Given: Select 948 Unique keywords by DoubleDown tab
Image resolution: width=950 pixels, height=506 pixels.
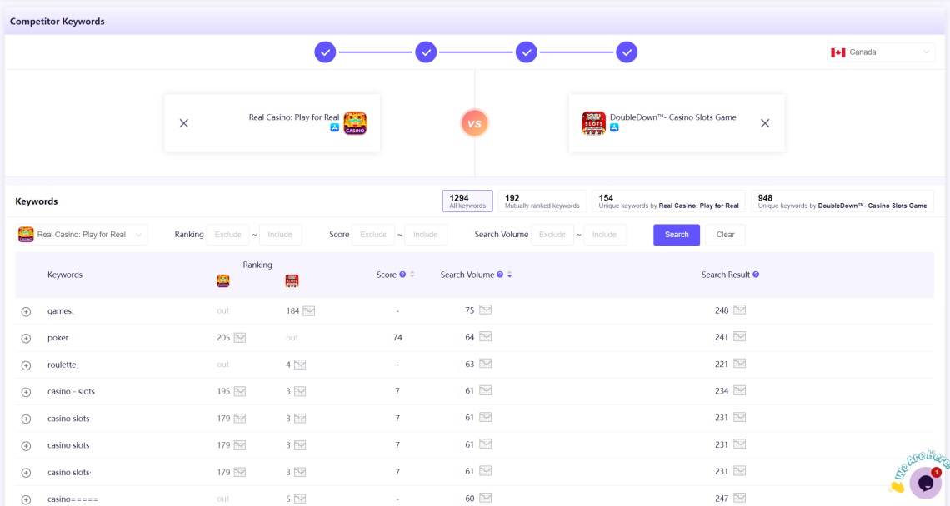Looking at the screenshot, I should (x=842, y=201).
